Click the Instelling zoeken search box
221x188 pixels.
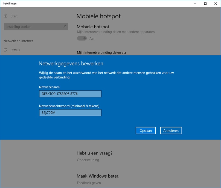[36, 27]
